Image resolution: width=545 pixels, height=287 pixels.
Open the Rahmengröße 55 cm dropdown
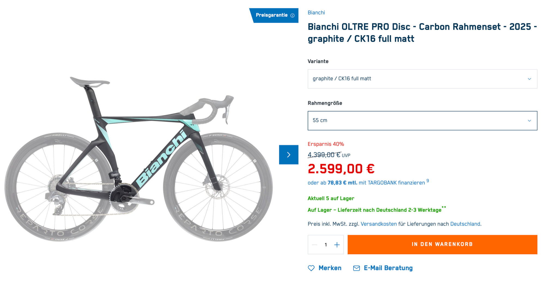(422, 121)
